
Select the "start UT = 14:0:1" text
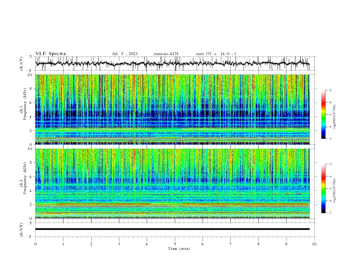216,54
